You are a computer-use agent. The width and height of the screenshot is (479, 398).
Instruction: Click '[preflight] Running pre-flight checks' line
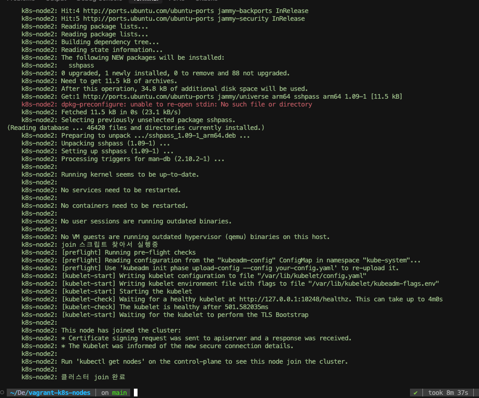pyautogui.click(x=108, y=253)
